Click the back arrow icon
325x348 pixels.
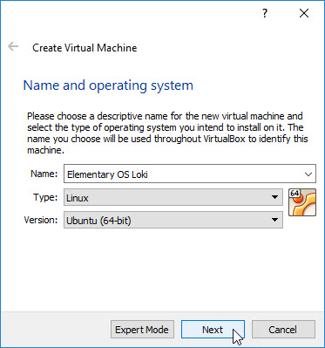pyautogui.click(x=13, y=46)
